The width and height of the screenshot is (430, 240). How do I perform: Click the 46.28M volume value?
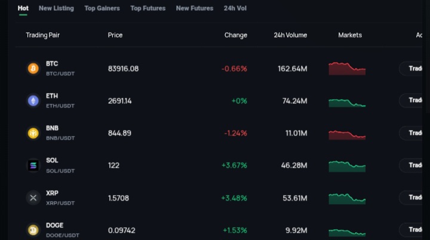pyautogui.click(x=294, y=165)
